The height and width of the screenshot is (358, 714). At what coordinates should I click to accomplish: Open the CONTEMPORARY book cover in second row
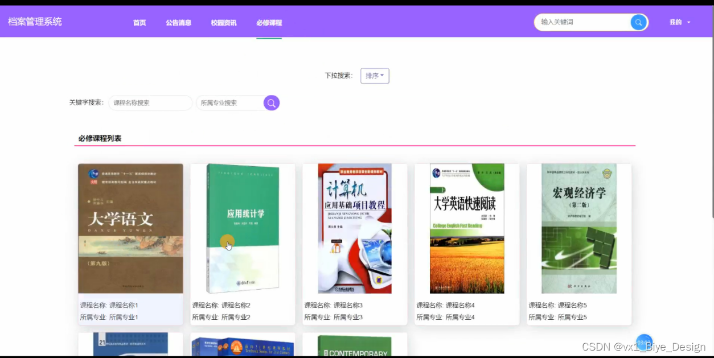point(355,346)
